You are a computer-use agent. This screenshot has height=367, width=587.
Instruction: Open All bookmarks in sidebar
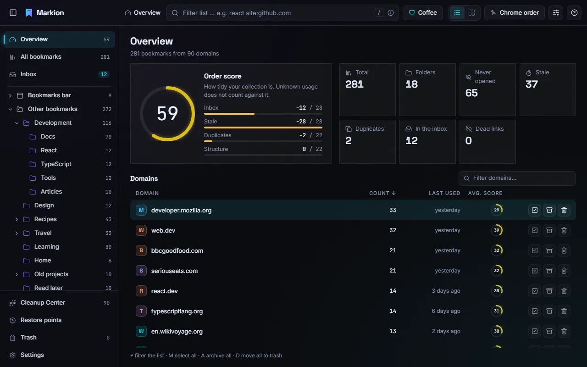(x=59, y=57)
